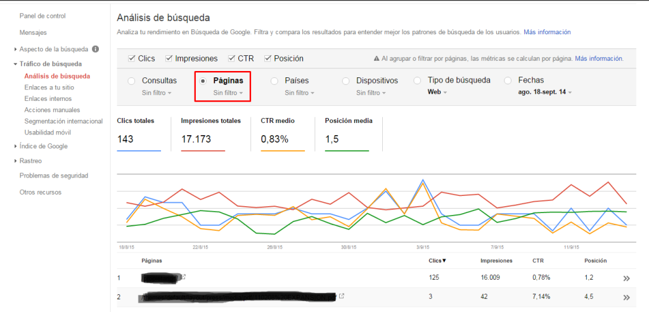Image resolution: width=649 pixels, height=312 pixels.
Task: Click Más información link in the description
Action: [547, 32]
